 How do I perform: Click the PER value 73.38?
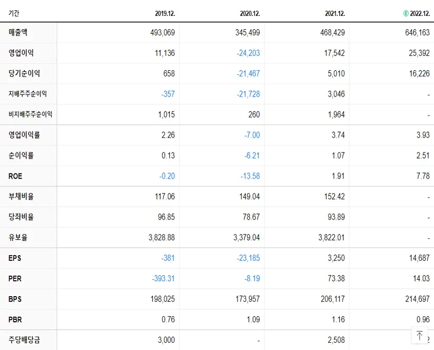point(337,279)
